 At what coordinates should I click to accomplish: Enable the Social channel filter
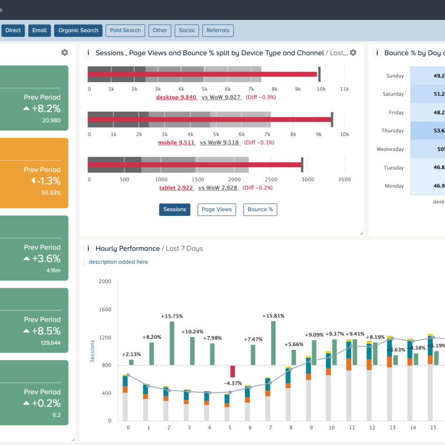186,30
